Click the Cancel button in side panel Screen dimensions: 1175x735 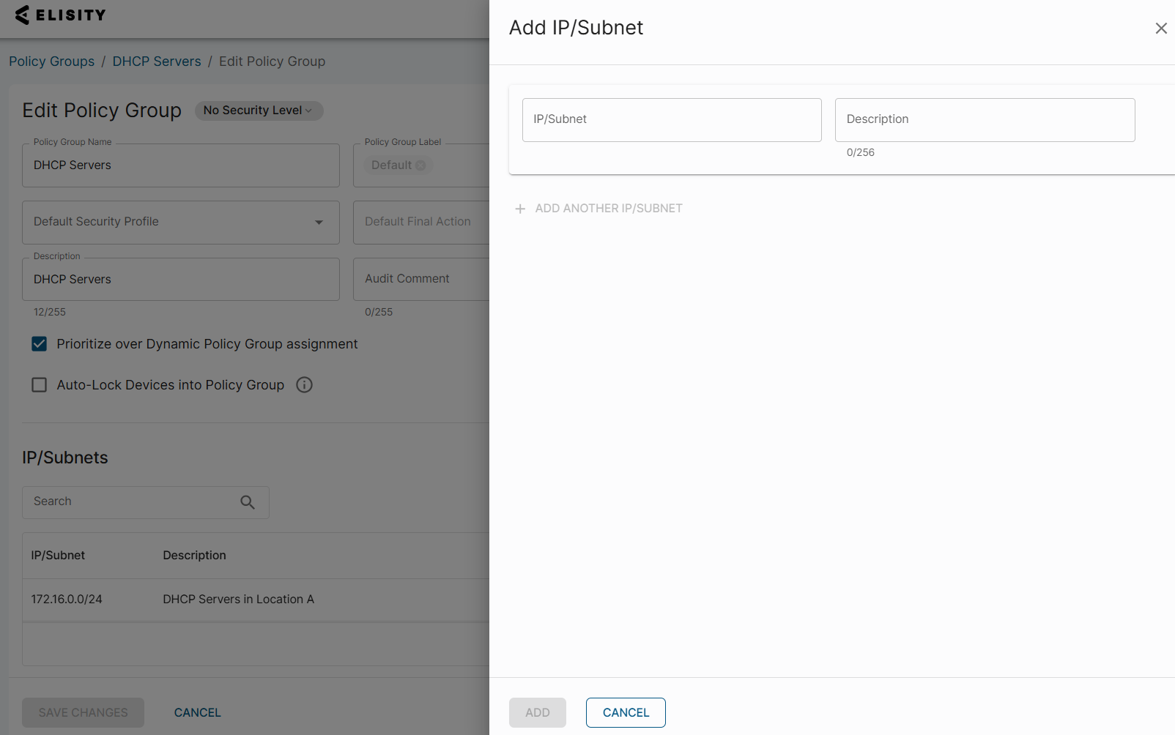[626, 712]
